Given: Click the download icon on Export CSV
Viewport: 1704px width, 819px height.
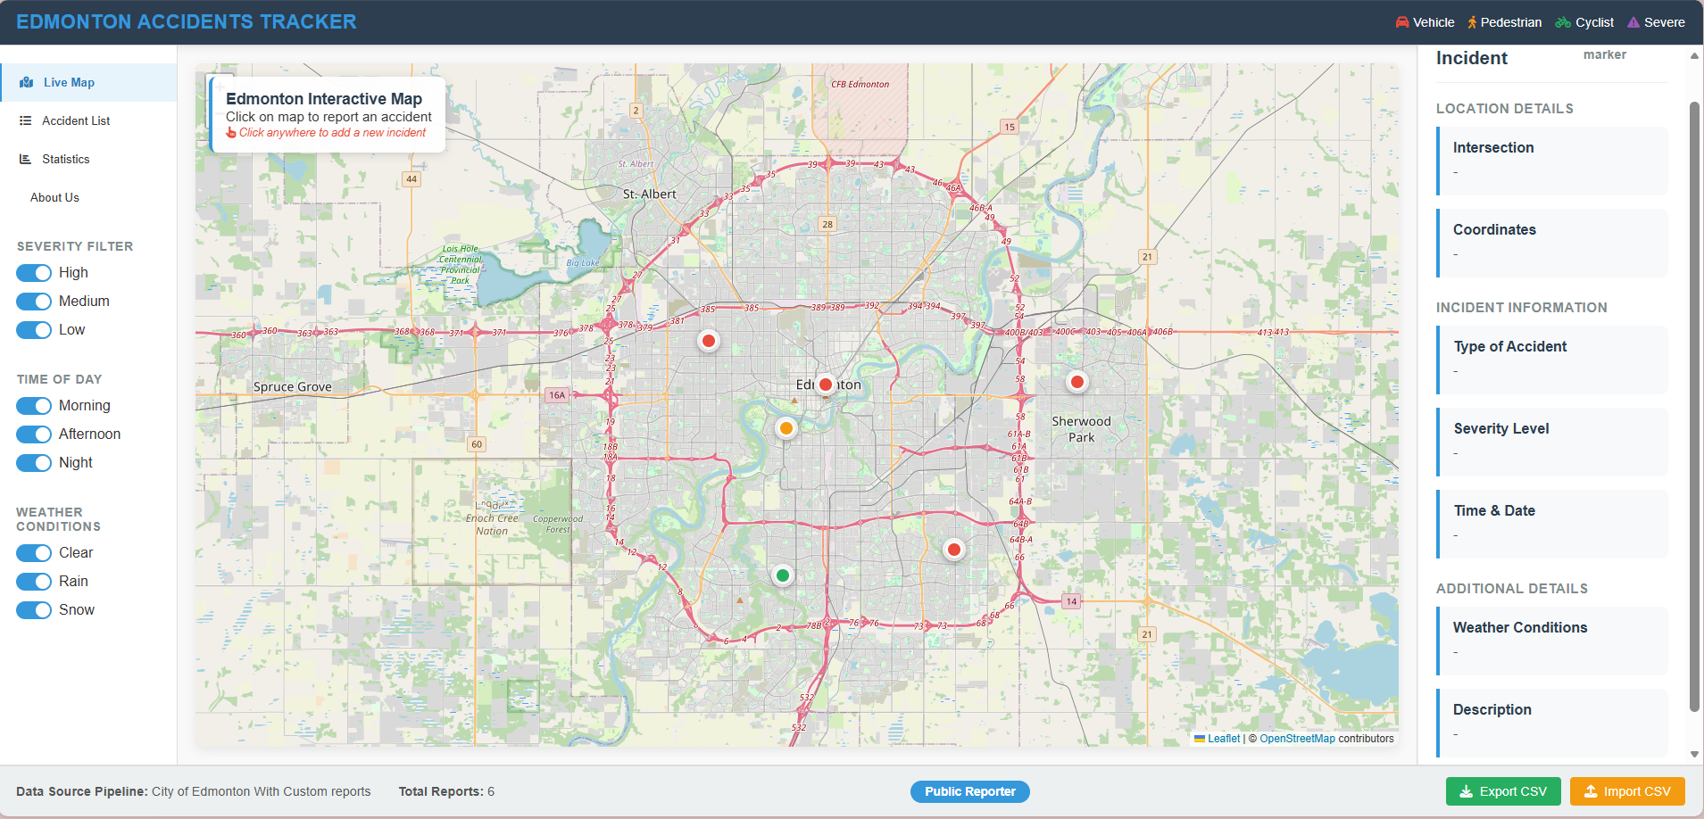Looking at the screenshot, I should (x=1466, y=791).
